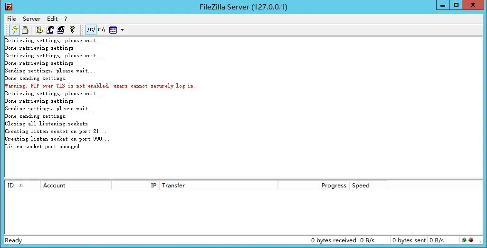
Task: Open the Groups editor icon
Action: pyautogui.click(x=61, y=30)
